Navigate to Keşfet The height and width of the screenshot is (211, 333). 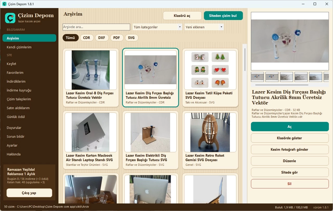pyautogui.click(x=29, y=64)
